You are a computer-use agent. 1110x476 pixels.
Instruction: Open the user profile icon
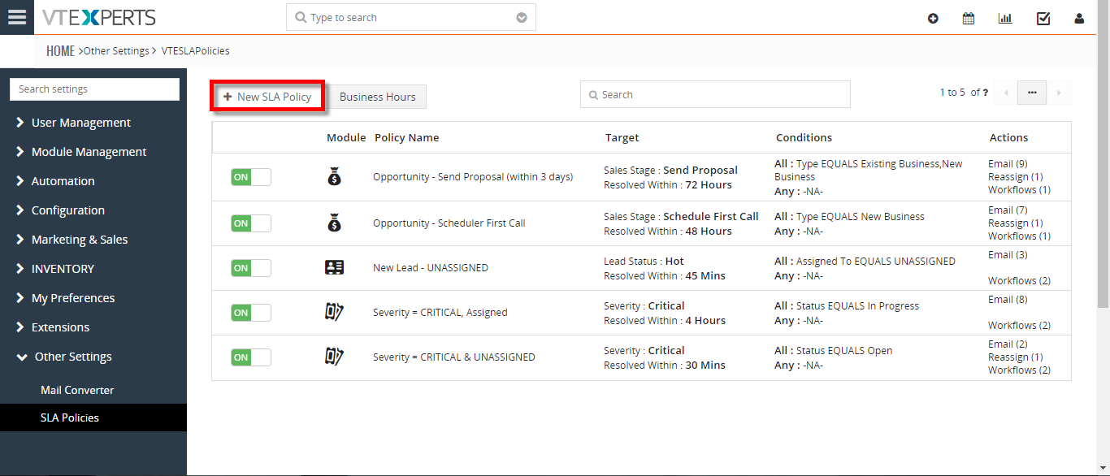point(1079,18)
